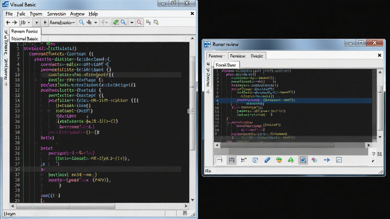The image size is (390, 219).
Task: Click left arrow of Runar rwiew horizontal scrollbar
Action: pyautogui.click(x=217, y=145)
